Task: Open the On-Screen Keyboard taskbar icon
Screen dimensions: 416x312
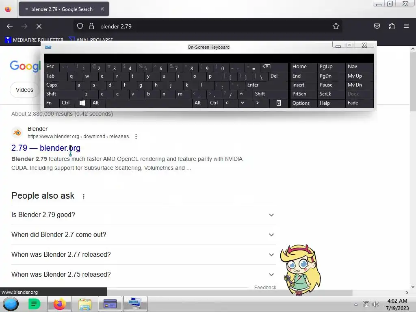Action: (135, 304)
